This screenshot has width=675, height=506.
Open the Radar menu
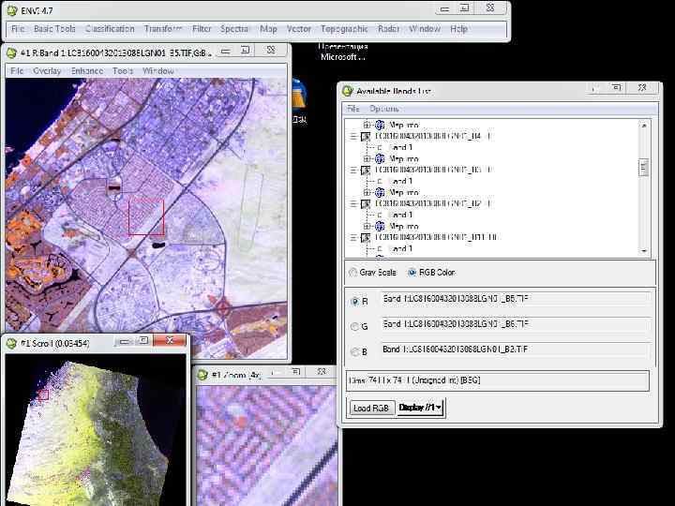(x=388, y=29)
